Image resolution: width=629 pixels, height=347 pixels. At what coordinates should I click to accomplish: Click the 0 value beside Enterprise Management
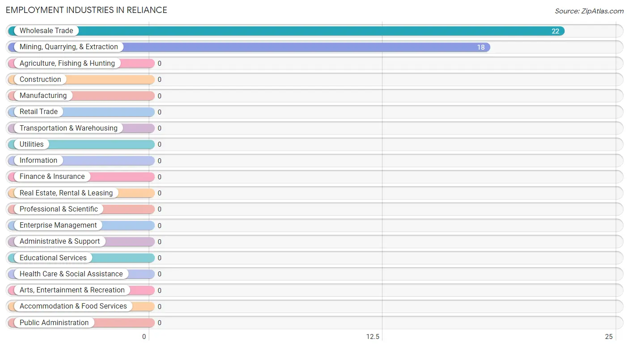pos(159,226)
